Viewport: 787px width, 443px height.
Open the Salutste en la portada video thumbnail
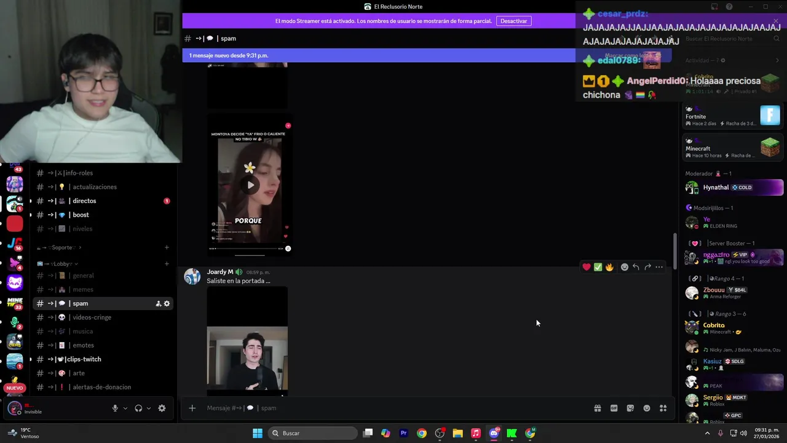247,341
